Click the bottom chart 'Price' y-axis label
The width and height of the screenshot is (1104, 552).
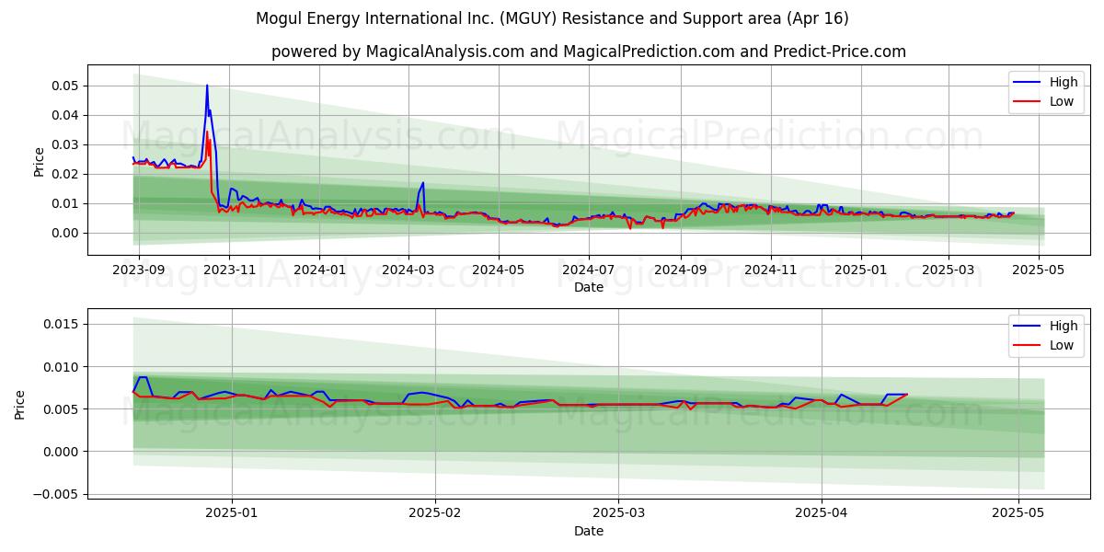[x=20, y=403]
